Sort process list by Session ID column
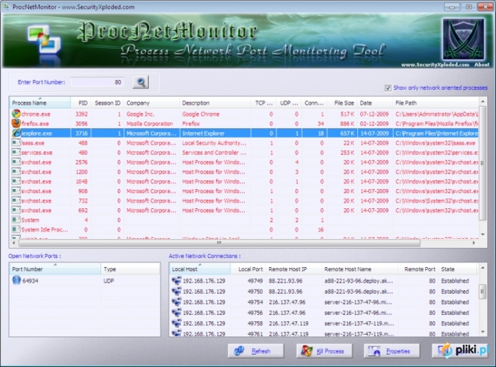Screen dimensions: 496x367 (x=107, y=103)
